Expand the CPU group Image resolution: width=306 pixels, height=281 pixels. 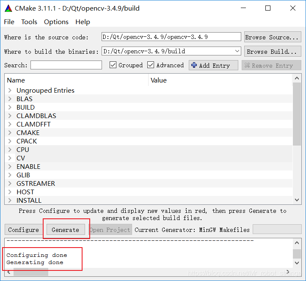[x=10, y=150]
